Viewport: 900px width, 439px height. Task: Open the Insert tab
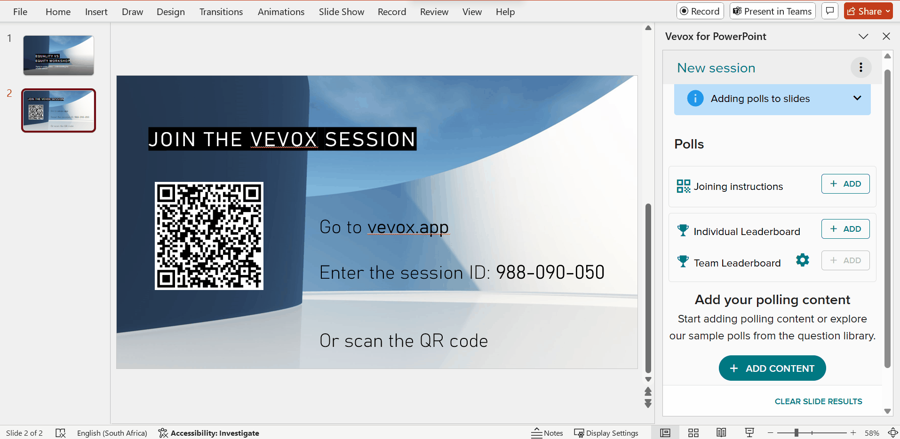96,12
